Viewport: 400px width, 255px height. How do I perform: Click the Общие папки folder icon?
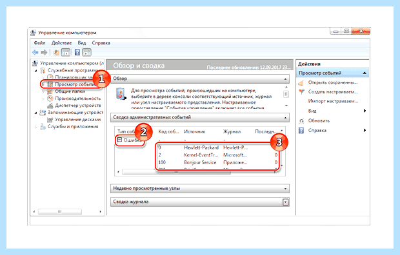pyautogui.click(x=50, y=91)
